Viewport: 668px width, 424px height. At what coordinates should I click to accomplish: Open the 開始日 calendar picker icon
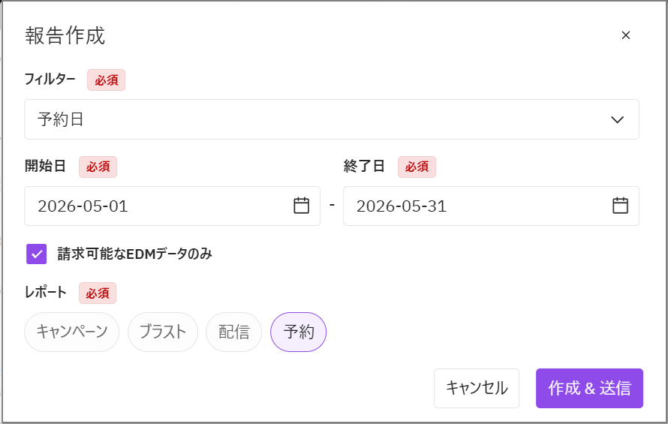[301, 206]
